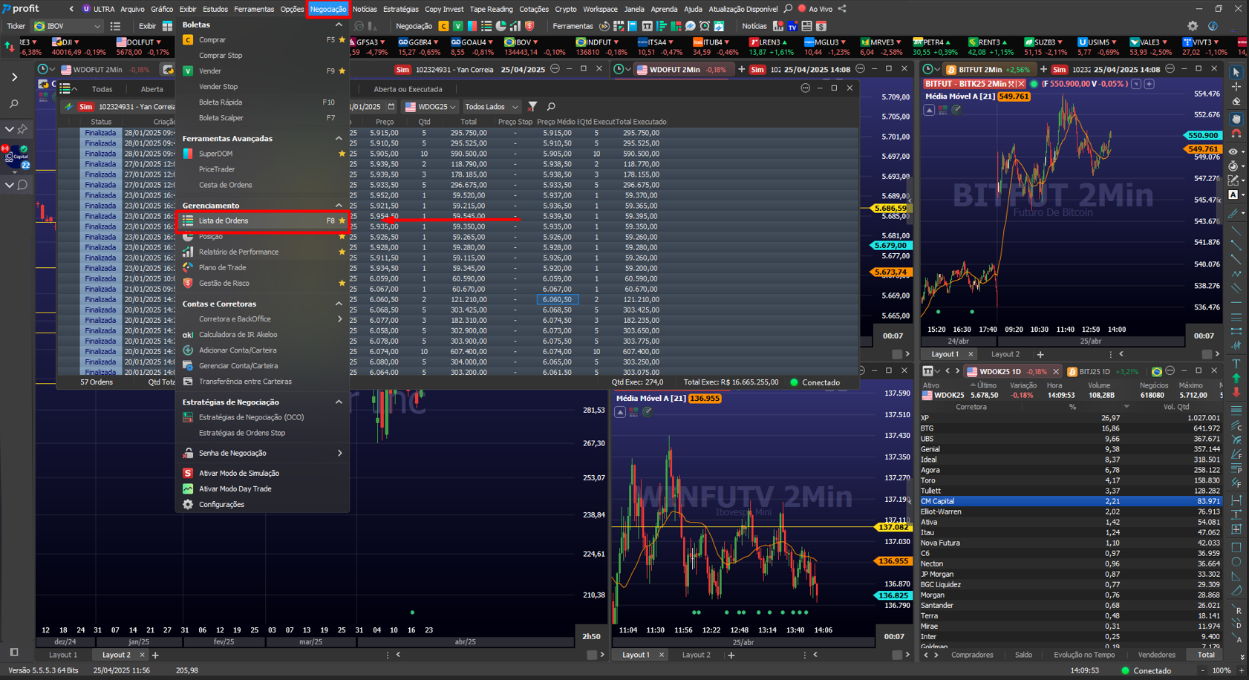Select the circle drawing tool
This screenshot has height=680, width=1249.
pyautogui.click(x=1236, y=562)
